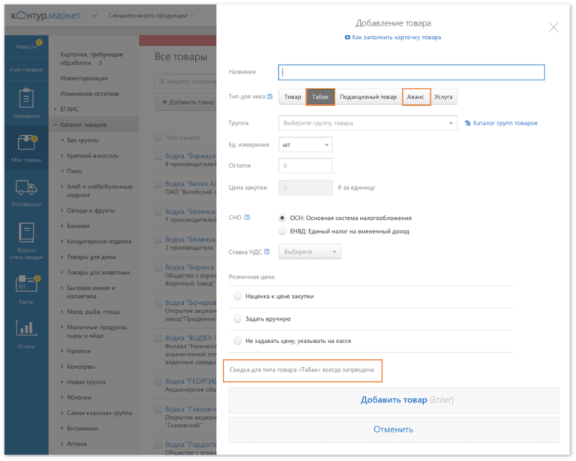The image size is (576, 461).
Task: Select Задать вручную price option
Action: 238,319
